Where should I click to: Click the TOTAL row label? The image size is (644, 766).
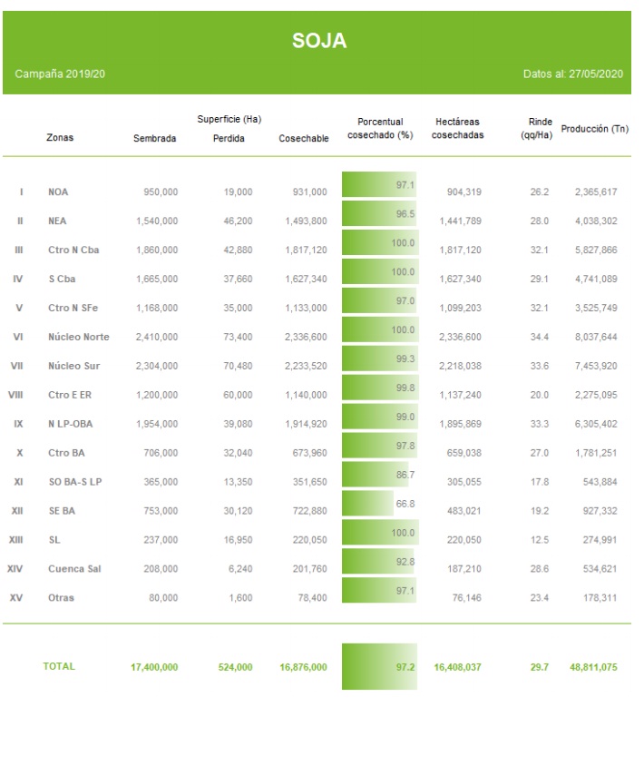tap(59, 666)
